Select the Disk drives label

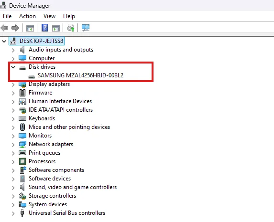42,67
